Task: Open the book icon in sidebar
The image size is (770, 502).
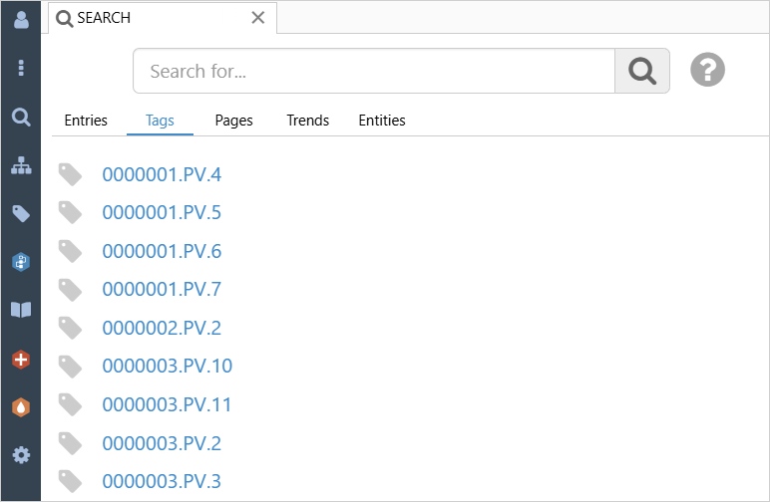Action: [21, 310]
